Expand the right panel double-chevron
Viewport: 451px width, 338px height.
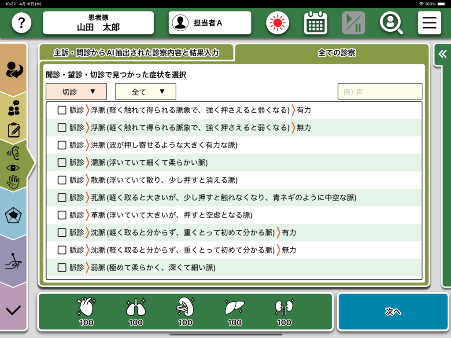click(x=442, y=54)
